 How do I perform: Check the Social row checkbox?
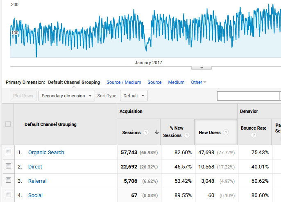pos(8,195)
